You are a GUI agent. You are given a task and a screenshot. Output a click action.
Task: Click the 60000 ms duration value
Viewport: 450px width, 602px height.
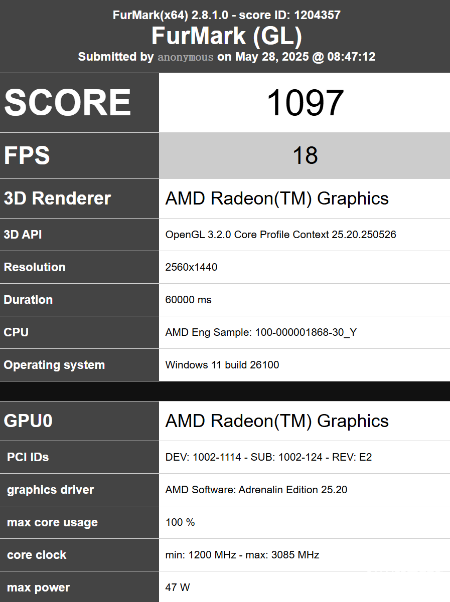188,300
